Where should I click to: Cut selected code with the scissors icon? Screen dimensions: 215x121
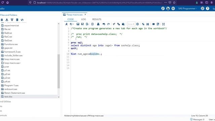tap(114, 24)
